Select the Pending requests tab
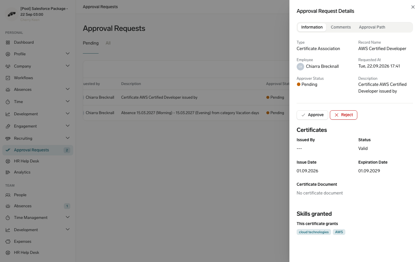420x262 pixels. 91,43
